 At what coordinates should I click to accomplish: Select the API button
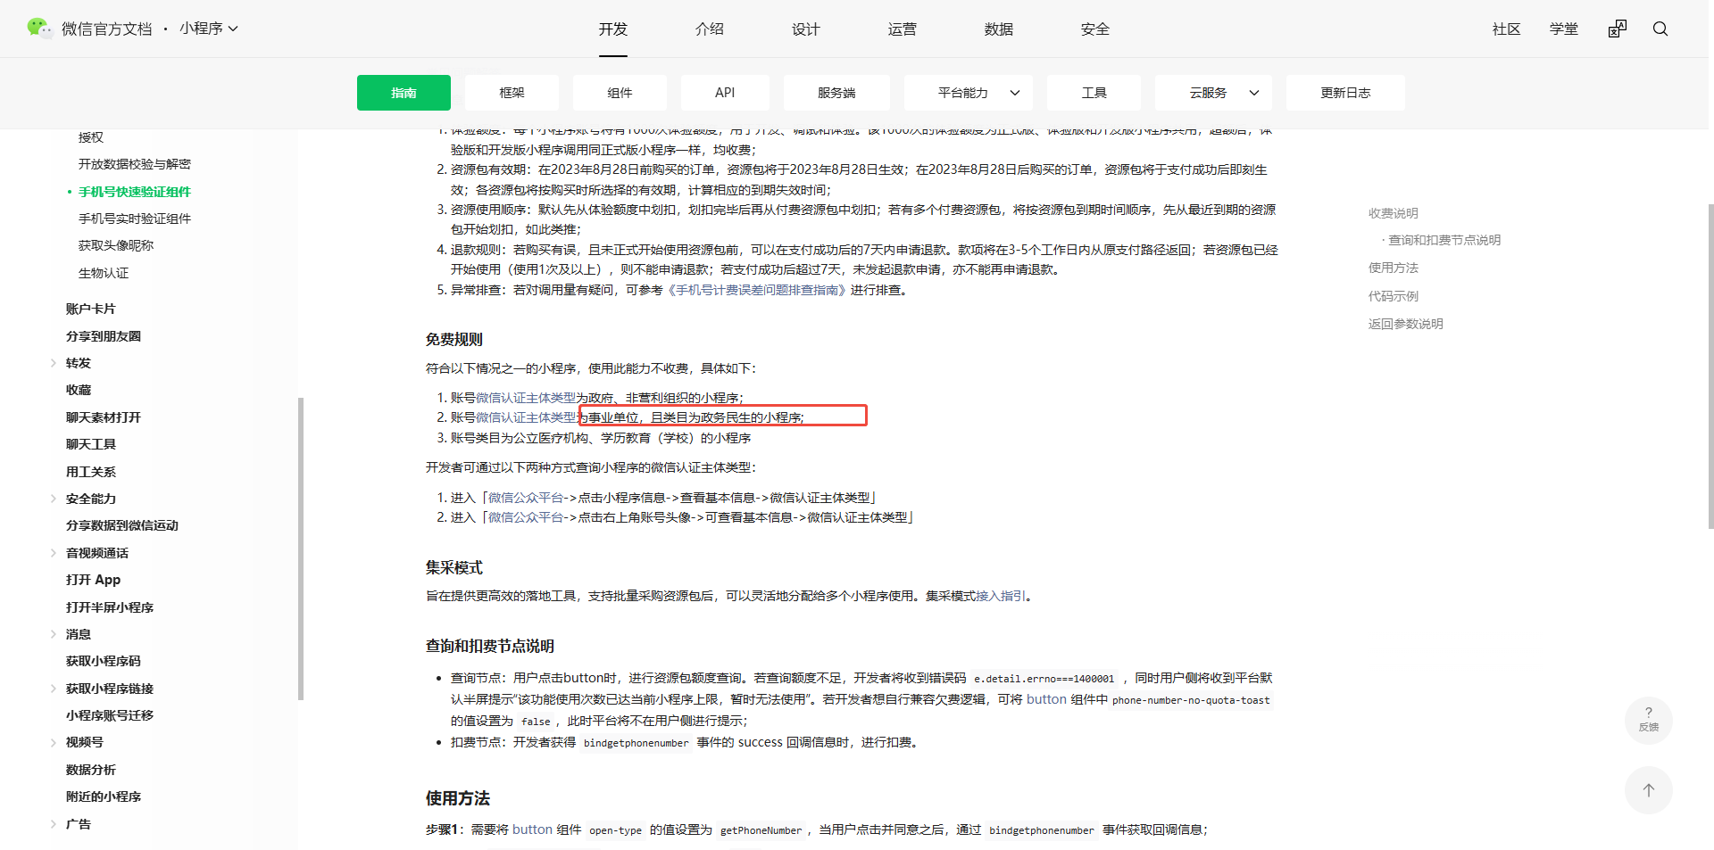pos(725,93)
